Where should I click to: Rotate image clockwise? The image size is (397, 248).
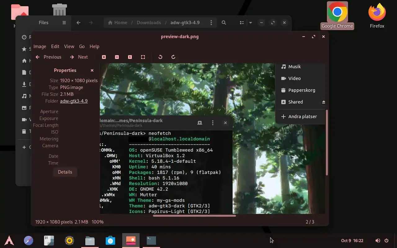(x=173, y=57)
